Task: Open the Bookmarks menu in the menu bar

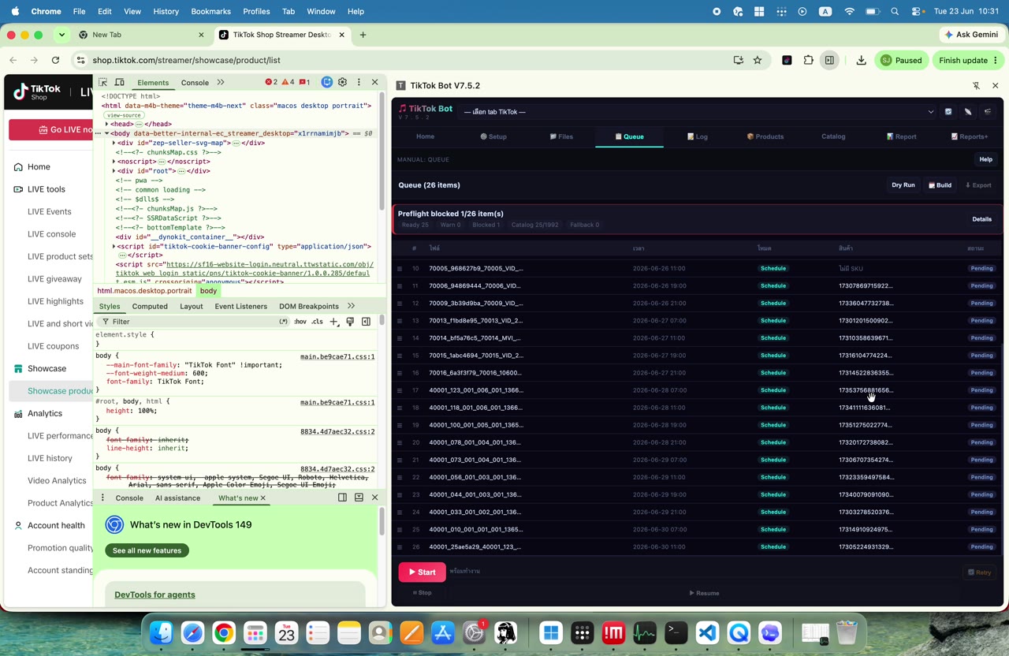Action: pyautogui.click(x=210, y=12)
